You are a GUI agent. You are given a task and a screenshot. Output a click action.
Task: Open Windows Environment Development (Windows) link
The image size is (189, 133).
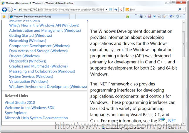coord(48,87)
